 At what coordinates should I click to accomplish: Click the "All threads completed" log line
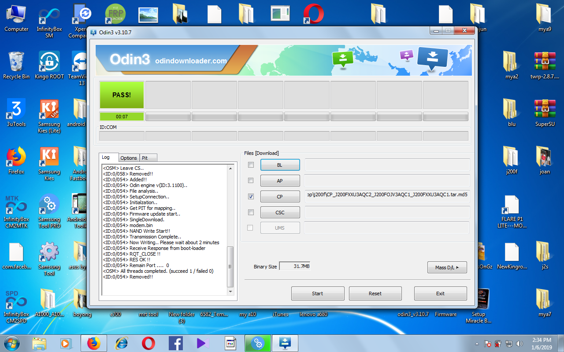tap(158, 271)
